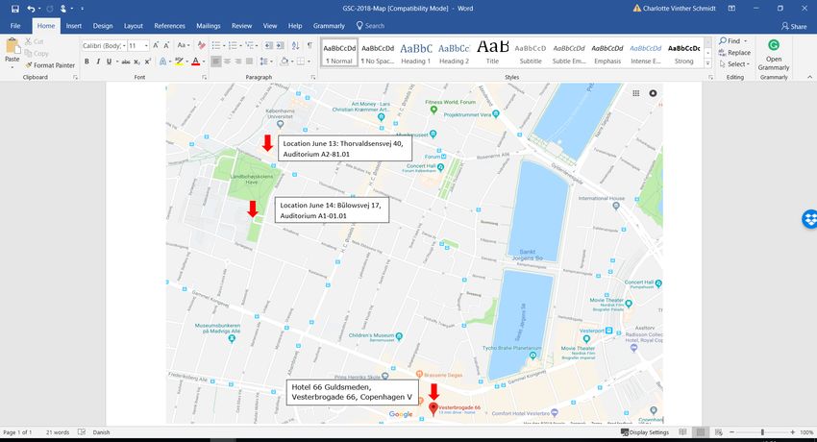
Task: Open the font size dropdown
Action: pyautogui.click(x=146, y=46)
